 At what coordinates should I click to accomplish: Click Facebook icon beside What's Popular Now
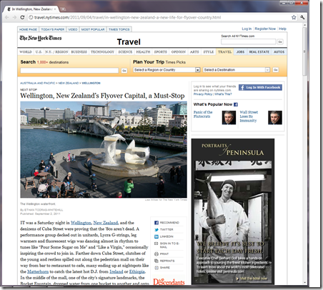tap(236, 104)
